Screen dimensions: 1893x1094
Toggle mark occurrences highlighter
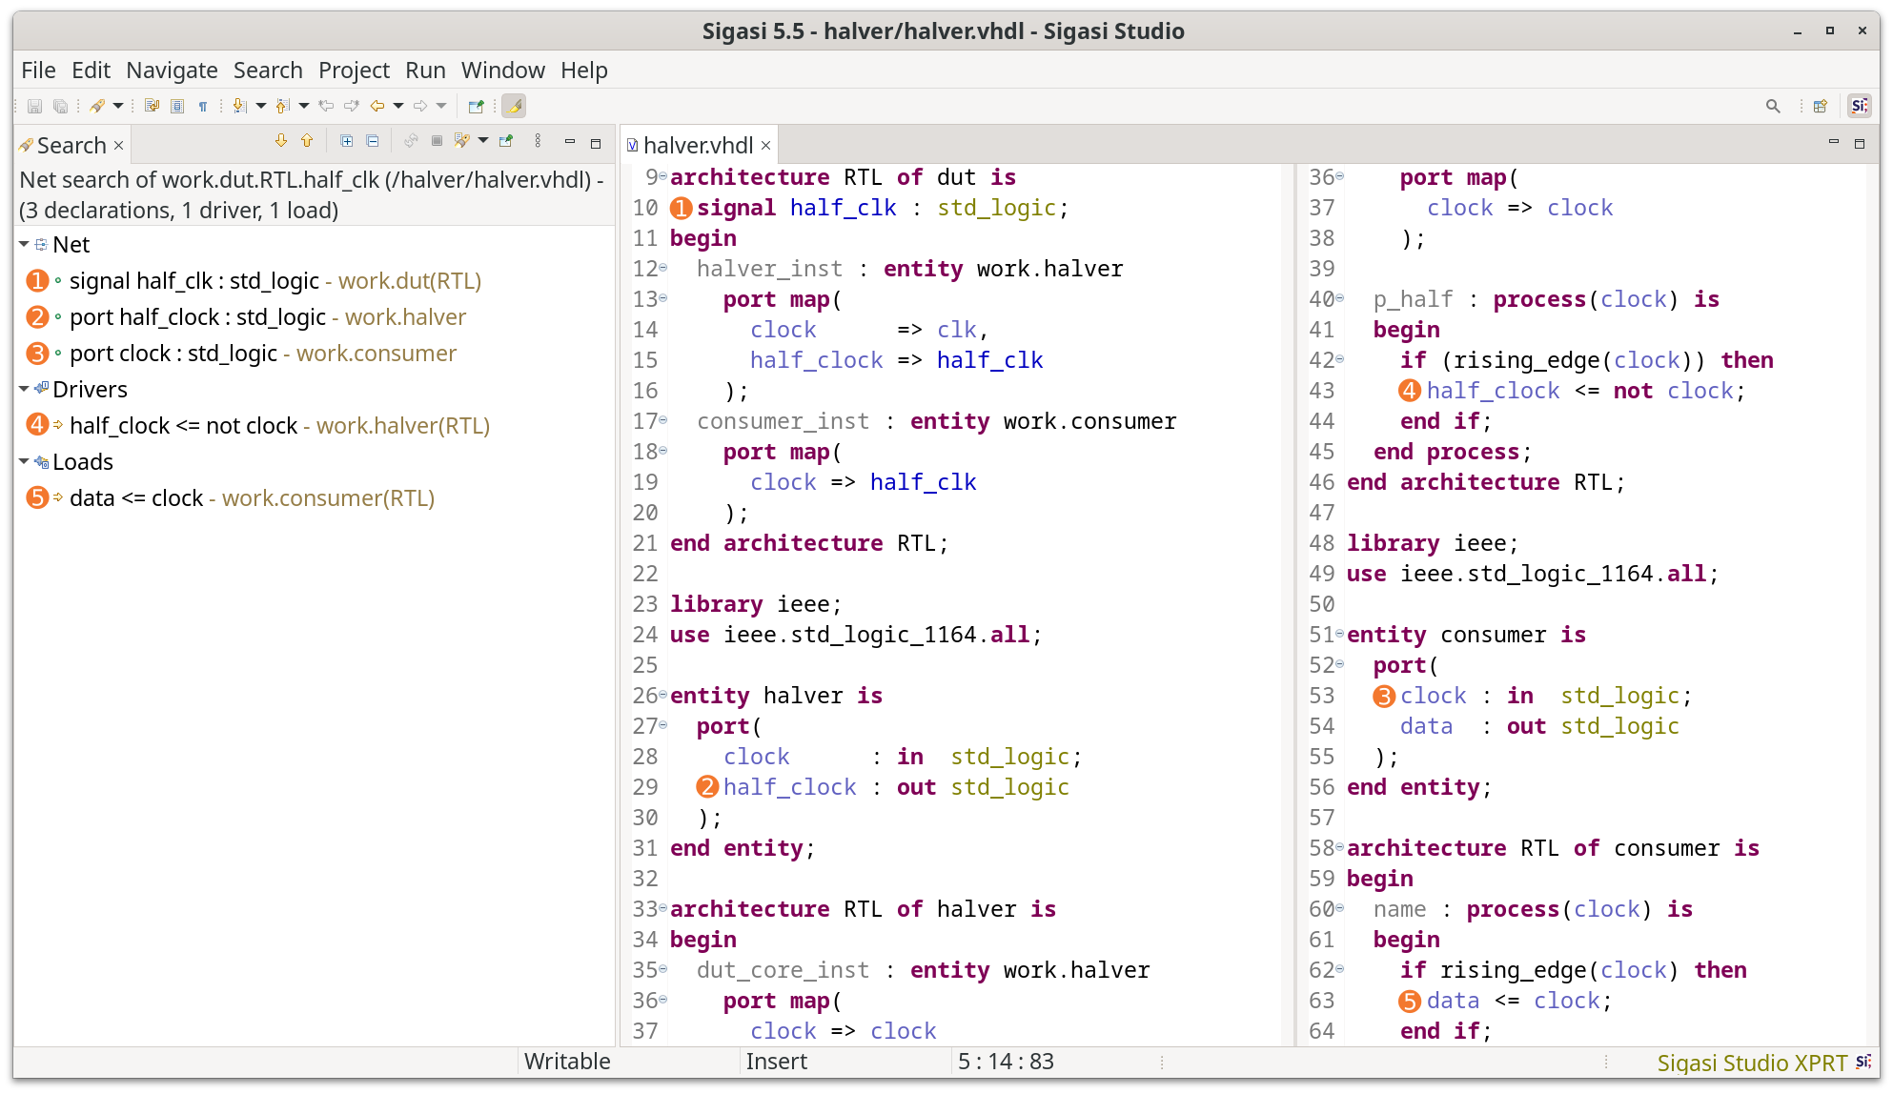tap(514, 106)
